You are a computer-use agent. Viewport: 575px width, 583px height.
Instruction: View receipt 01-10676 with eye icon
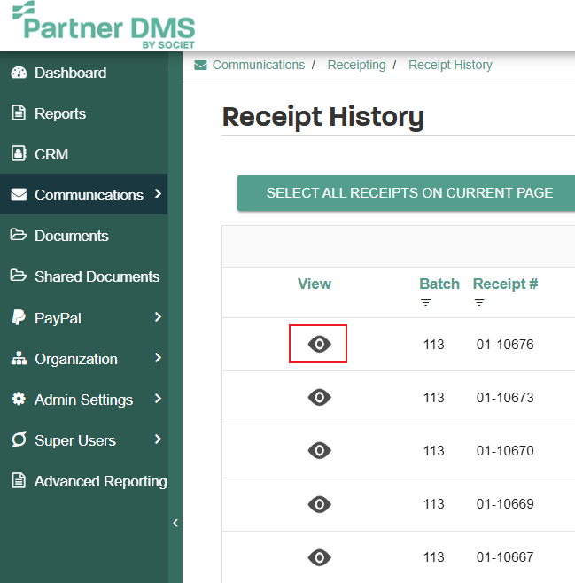click(x=319, y=344)
